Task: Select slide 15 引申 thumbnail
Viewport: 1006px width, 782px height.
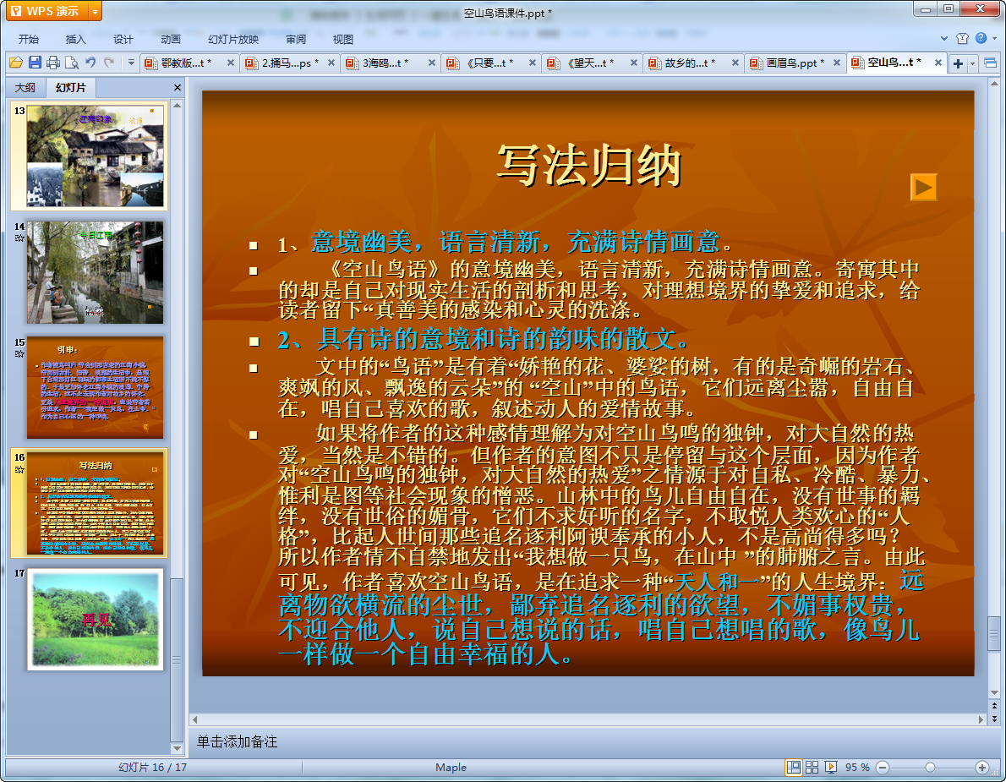Action: click(x=95, y=387)
